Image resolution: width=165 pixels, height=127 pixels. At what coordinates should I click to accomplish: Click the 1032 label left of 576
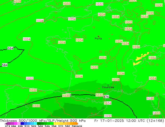[99, 95]
